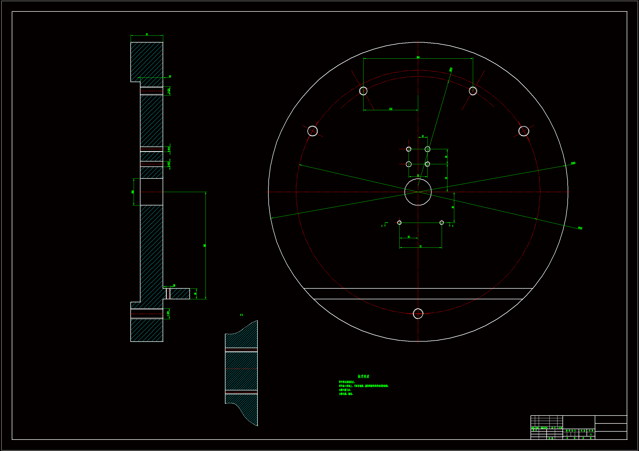Select the top-left bolt hole circle

point(363,91)
